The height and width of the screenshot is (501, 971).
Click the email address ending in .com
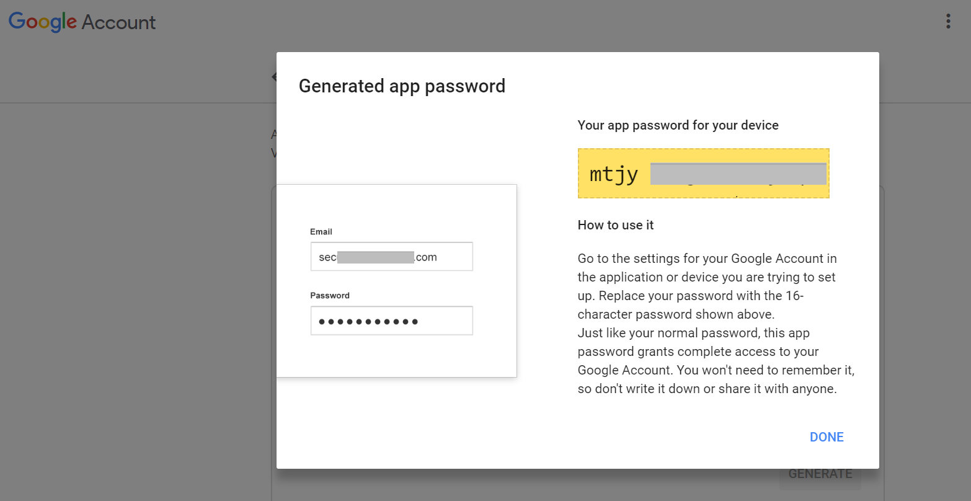pyautogui.click(x=378, y=256)
